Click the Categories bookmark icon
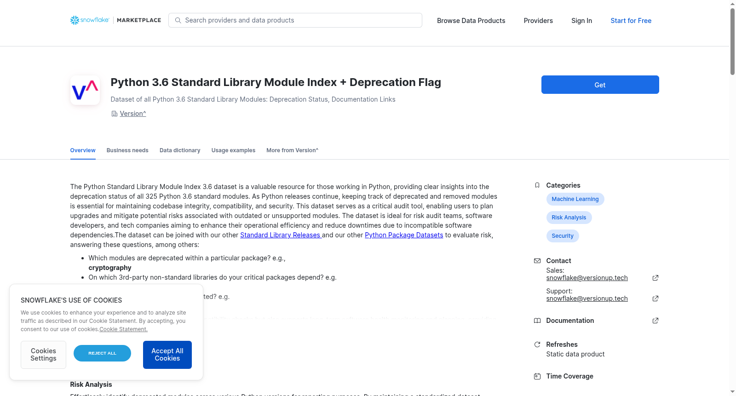 point(537,185)
